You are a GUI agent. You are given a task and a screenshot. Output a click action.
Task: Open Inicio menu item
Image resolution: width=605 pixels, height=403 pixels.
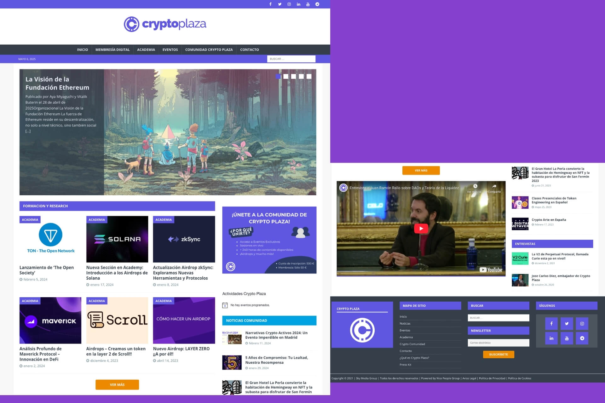tap(83, 50)
